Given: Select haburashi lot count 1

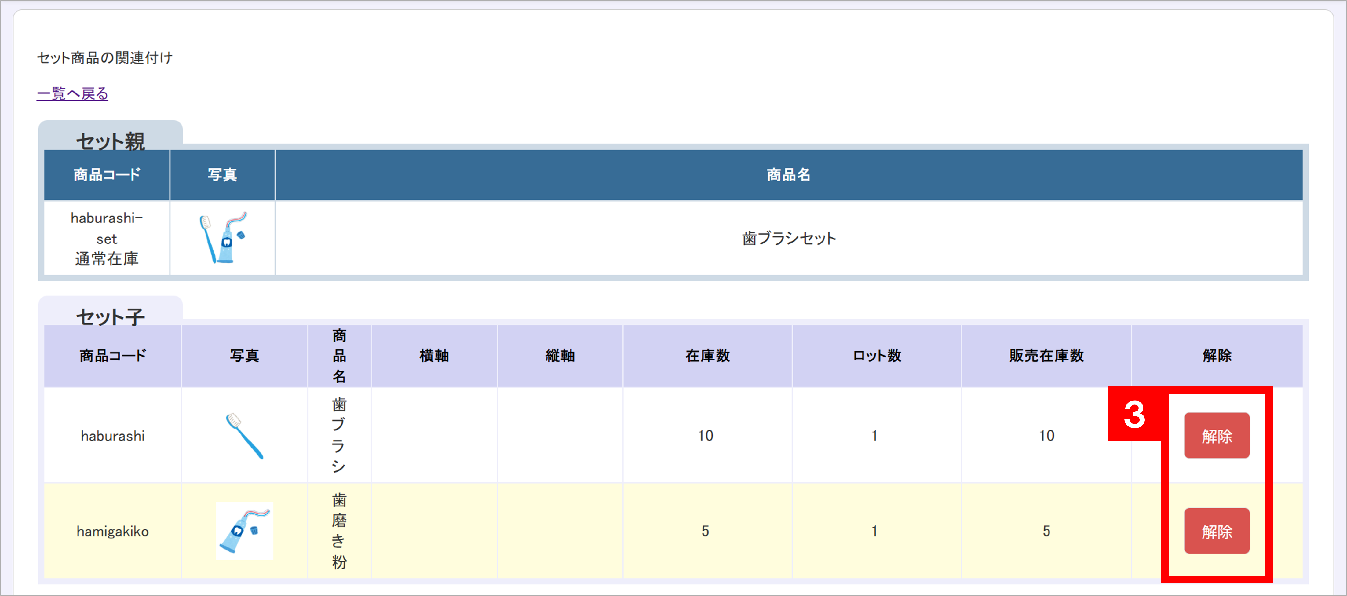Looking at the screenshot, I should (x=874, y=436).
